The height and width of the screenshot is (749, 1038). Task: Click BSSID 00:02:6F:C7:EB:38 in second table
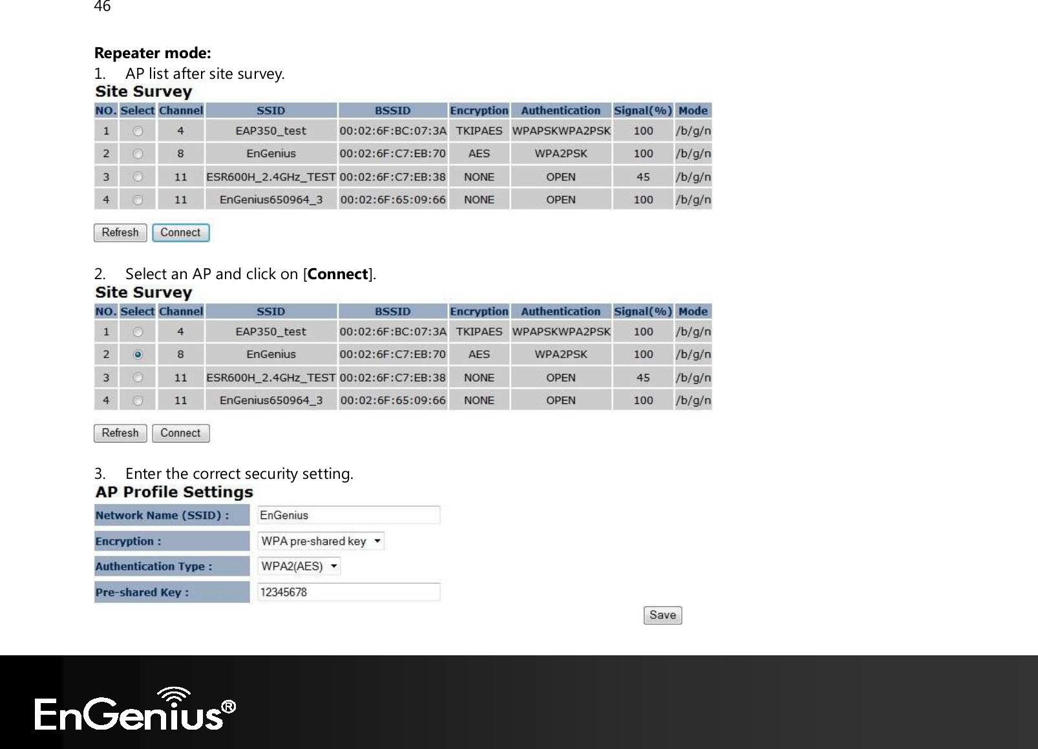pyautogui.click(x=393, y=378)
